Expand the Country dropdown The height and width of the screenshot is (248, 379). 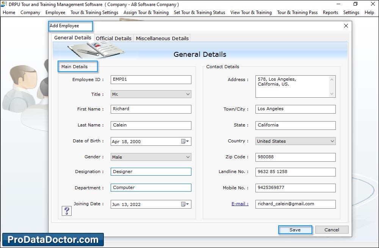[x=332, y=141]
